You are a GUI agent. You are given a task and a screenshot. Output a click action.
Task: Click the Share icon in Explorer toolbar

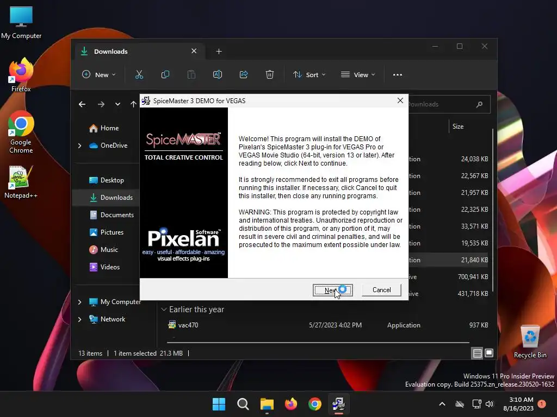(x=244, y=75)
